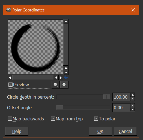
Task: Click preview horizontal scrollbar rightmost arrow
Action: pos(61,78)
